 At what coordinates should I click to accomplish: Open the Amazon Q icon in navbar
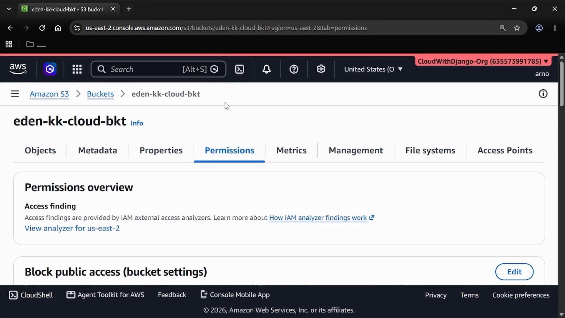(x=50, y=69)
